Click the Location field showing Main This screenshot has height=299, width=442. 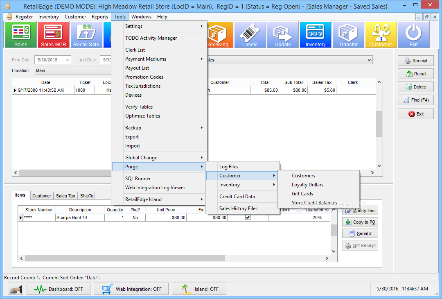73,70
